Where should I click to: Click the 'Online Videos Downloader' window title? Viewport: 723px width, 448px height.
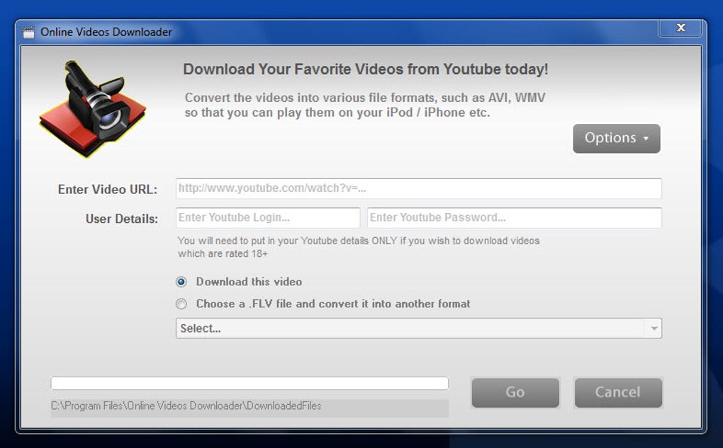point(106,32)
